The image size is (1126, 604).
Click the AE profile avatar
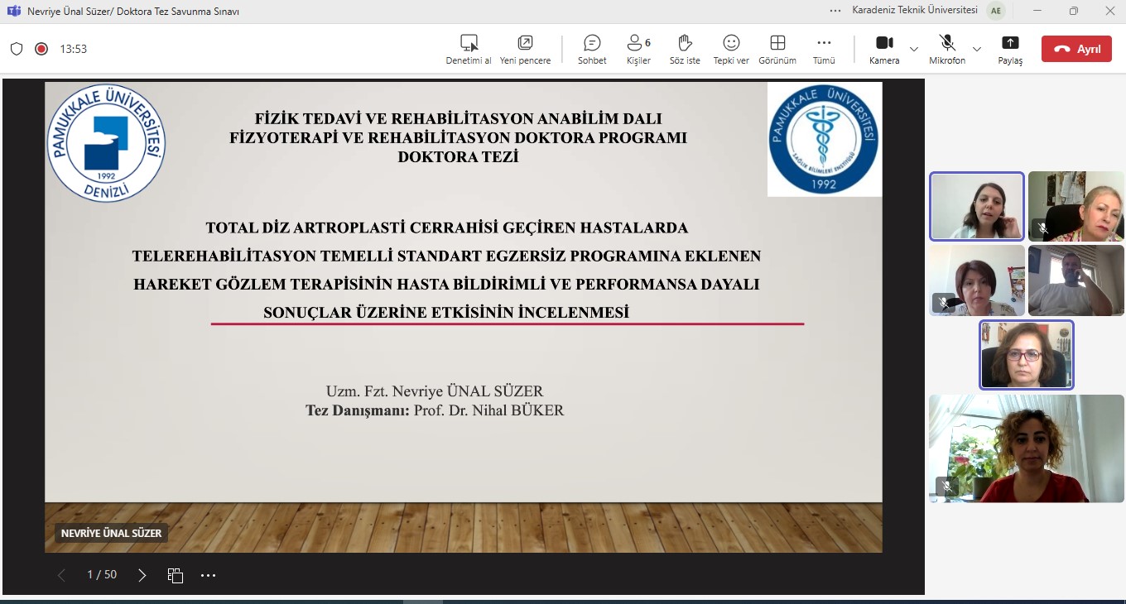tap(994, 11)
